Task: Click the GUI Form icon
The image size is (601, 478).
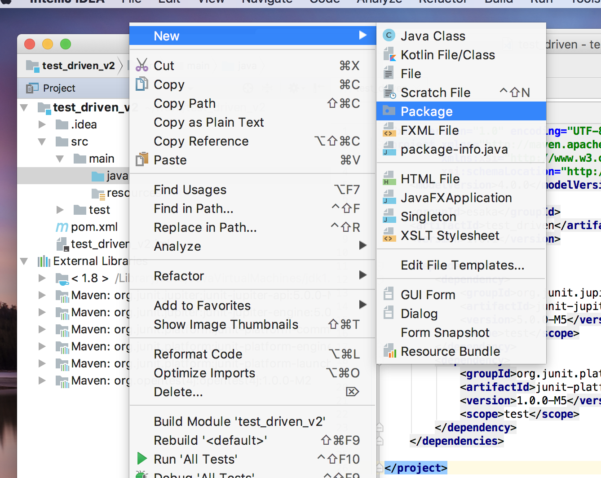Action: tap(389, 294)
